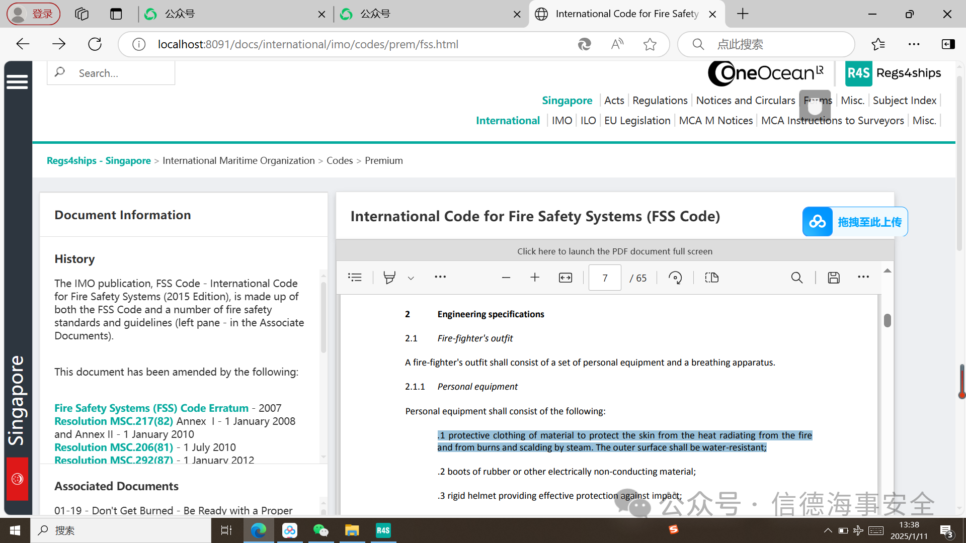966x543 pixels.
Task: Open the PDF table of contents icon
Action: coord(355,278)
